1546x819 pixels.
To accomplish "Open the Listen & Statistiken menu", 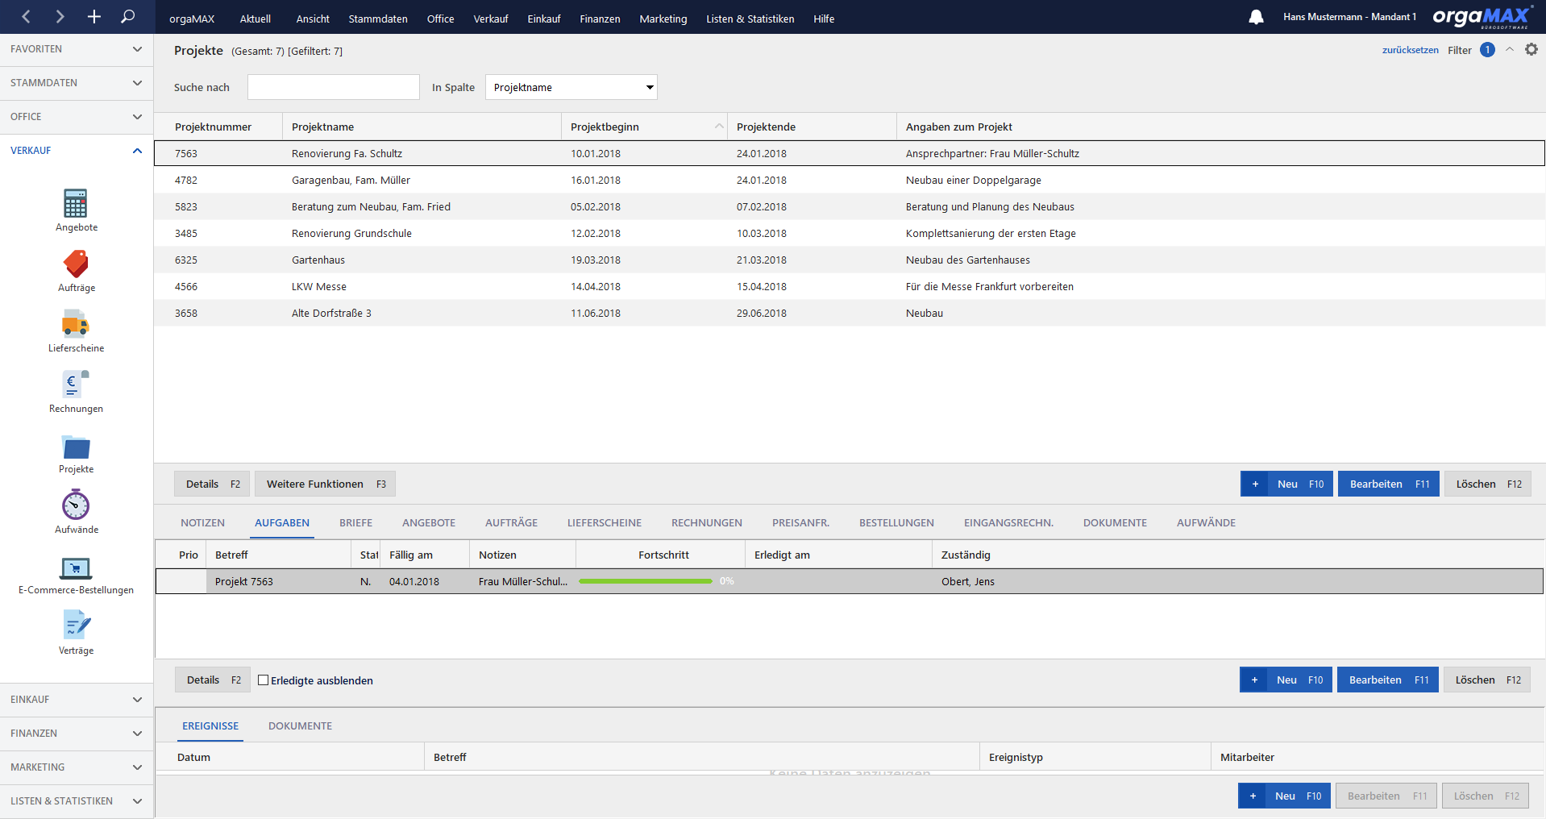I will click(x=750, y=19).
